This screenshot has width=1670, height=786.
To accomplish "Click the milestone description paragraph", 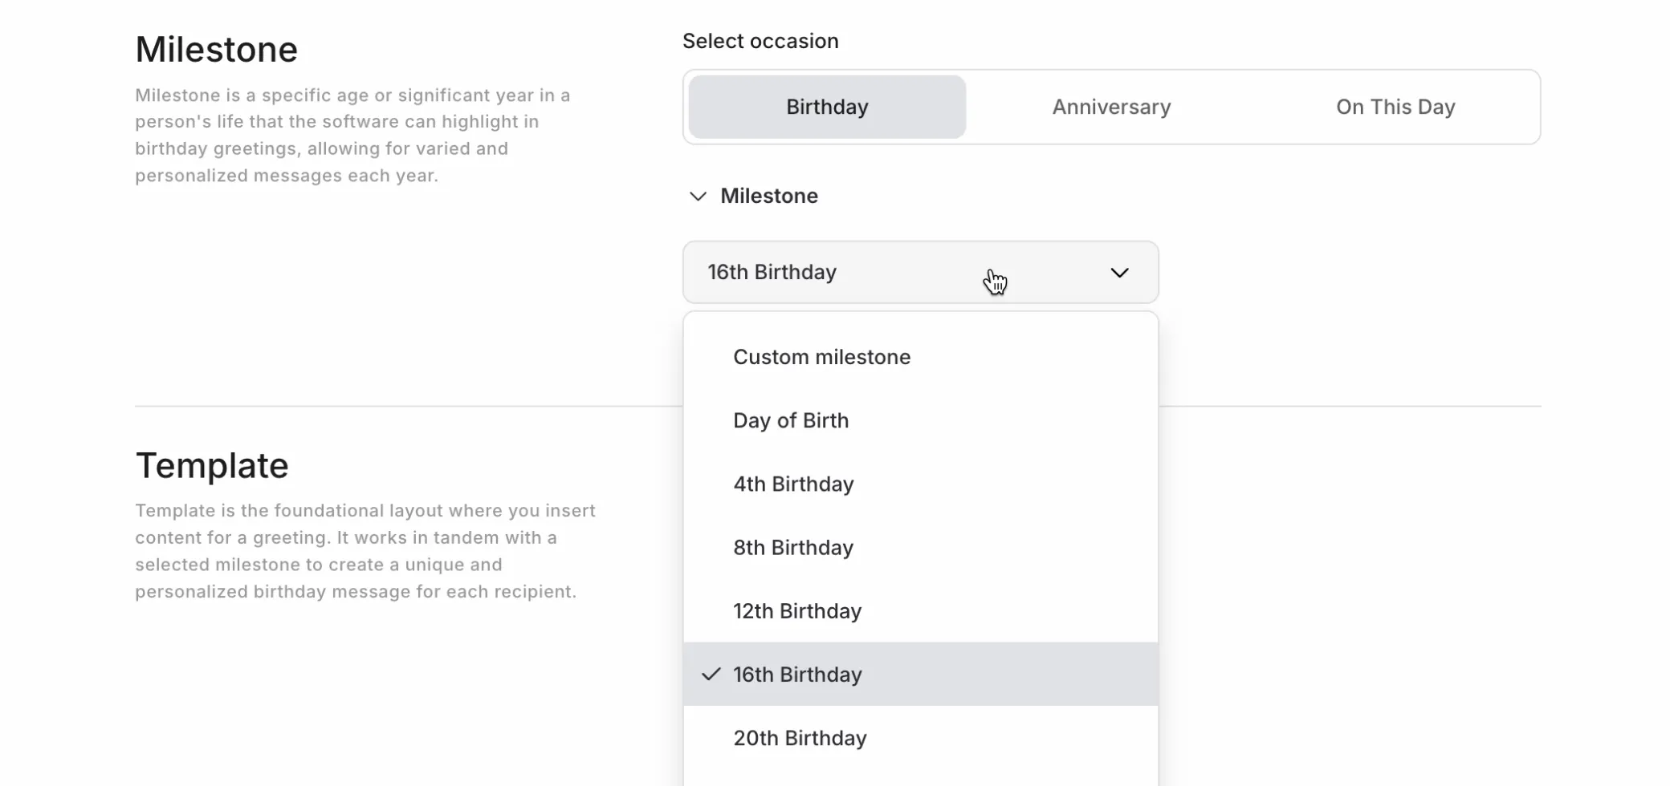I will 352,135.
